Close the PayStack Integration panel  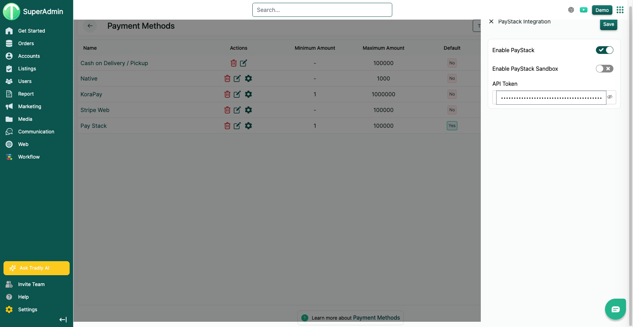[491, 21]
